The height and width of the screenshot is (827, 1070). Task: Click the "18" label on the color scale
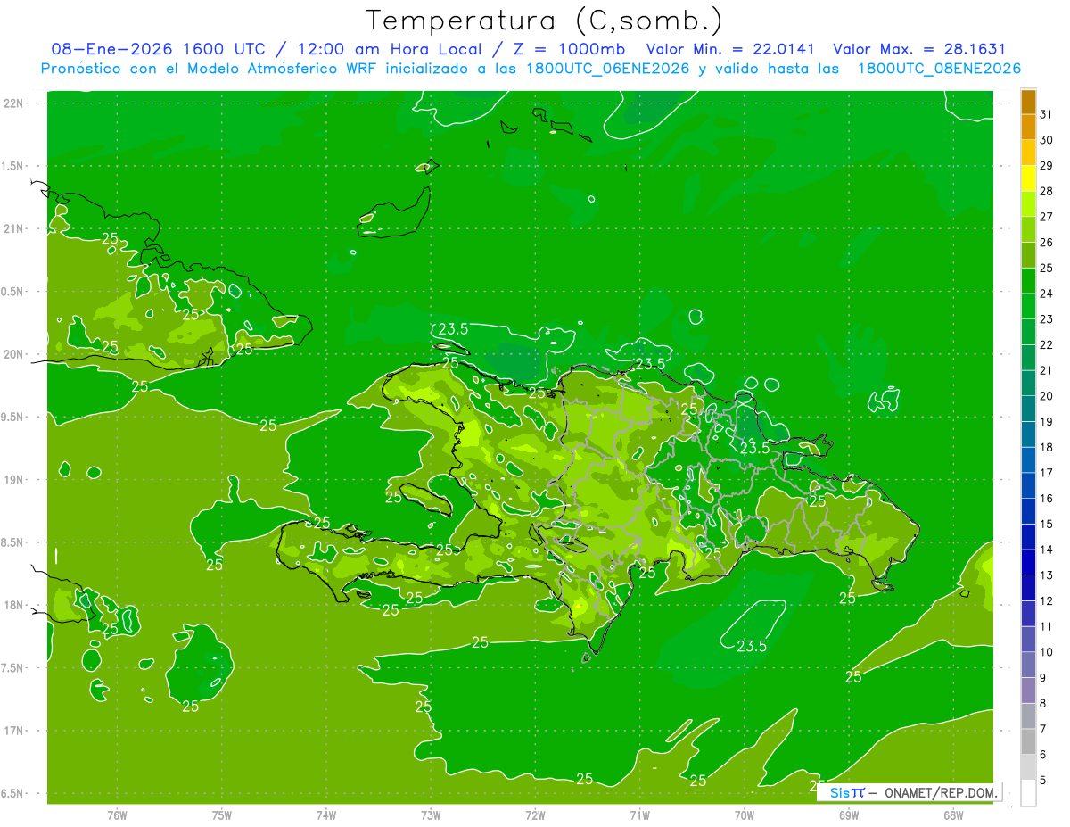[1046, 447]
